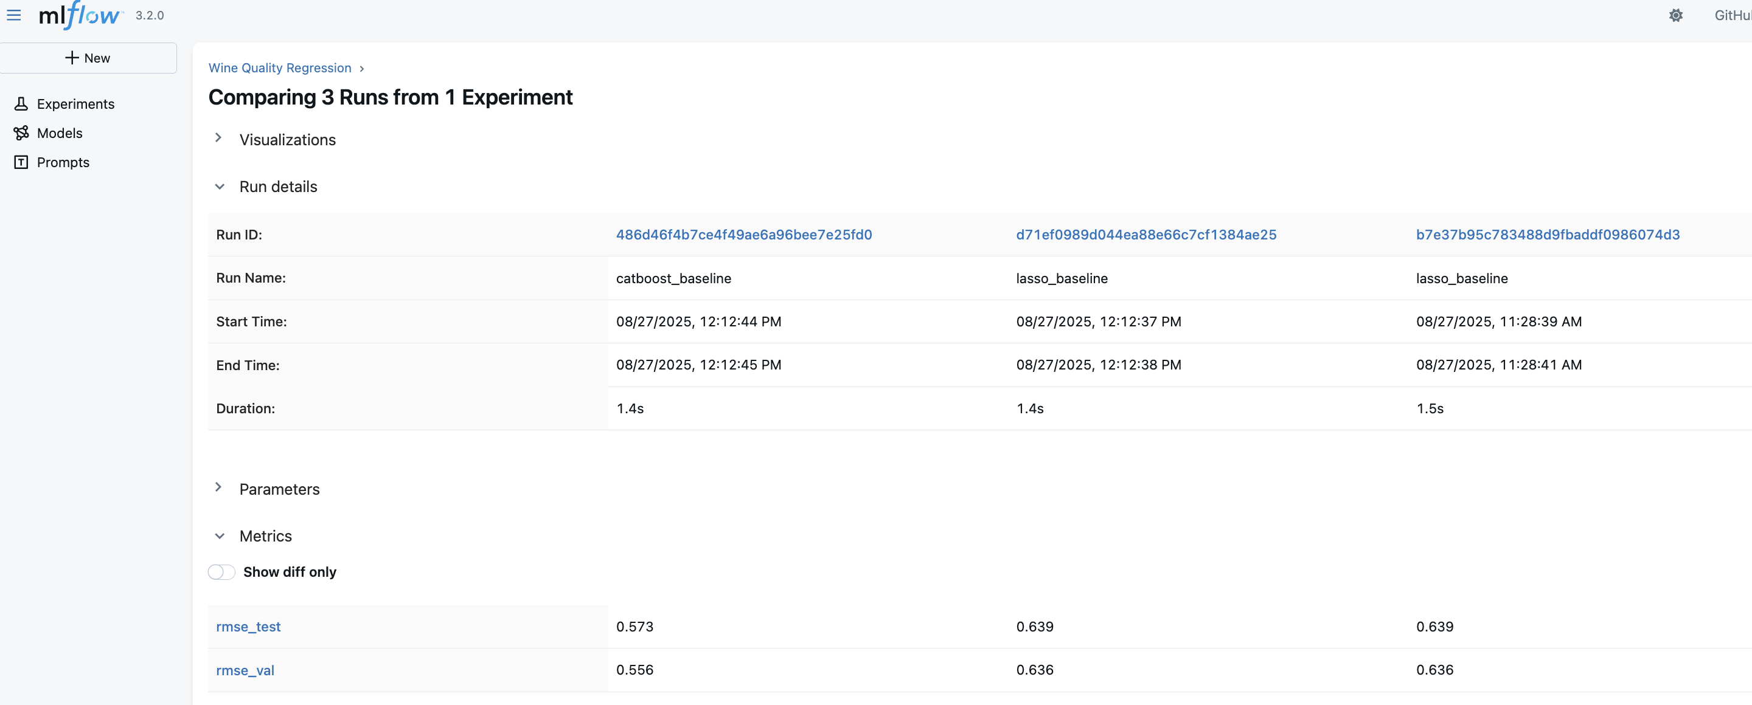The image size is (1752, 705).
Task: Open Models in the sidebar
Action: point(59,133)
